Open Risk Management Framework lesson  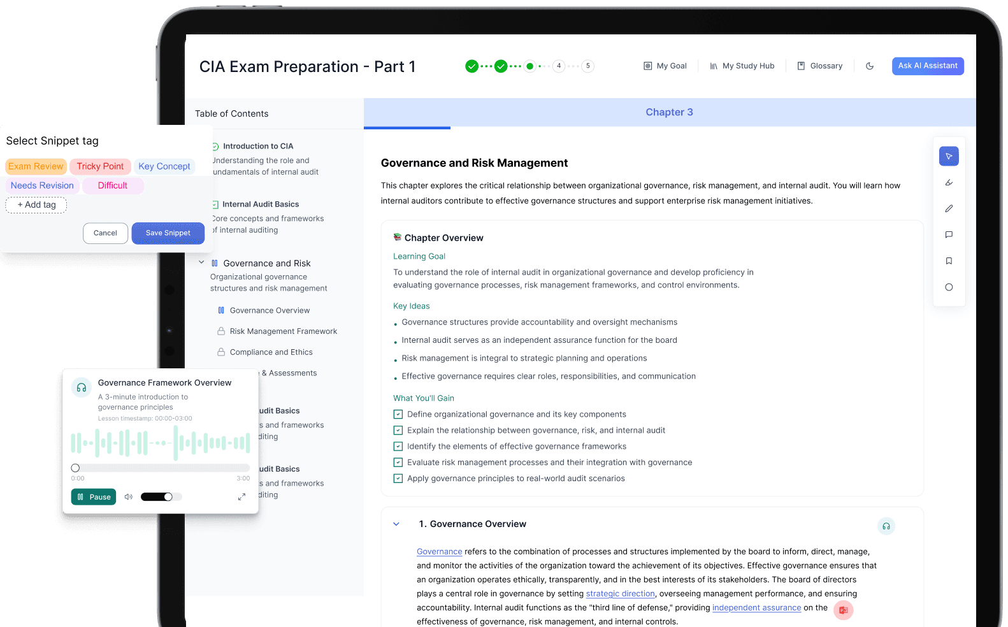point(284,331)
